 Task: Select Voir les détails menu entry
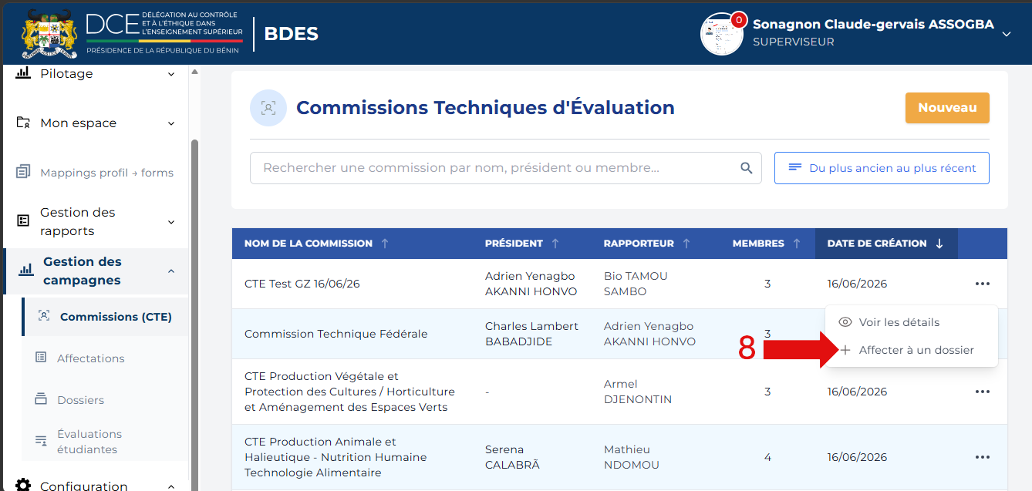912,322
